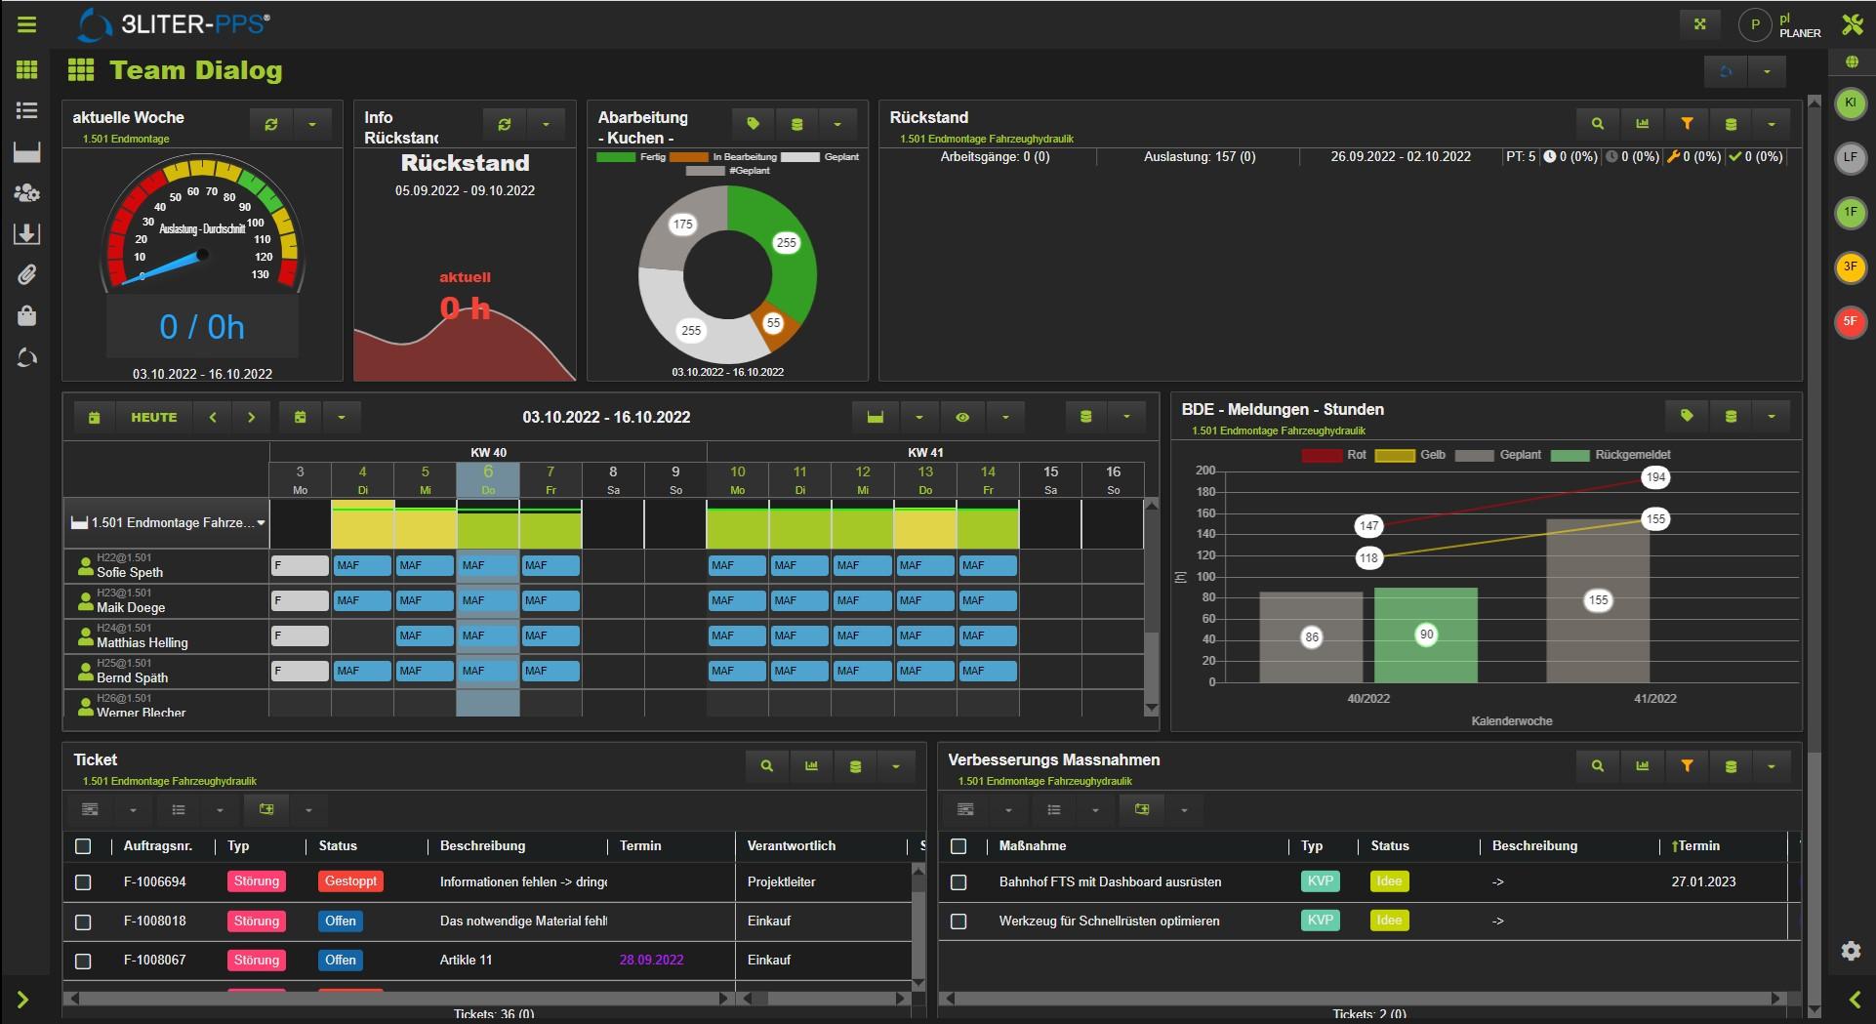This screenshot has height=1024, width=1876.
Task: Toggle the eye visibility icon in calendar toolbar
Action: (962, 418)
